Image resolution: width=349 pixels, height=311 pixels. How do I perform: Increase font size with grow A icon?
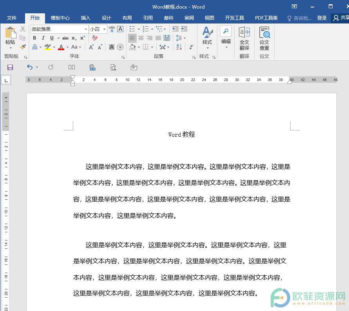coord(91,47)
